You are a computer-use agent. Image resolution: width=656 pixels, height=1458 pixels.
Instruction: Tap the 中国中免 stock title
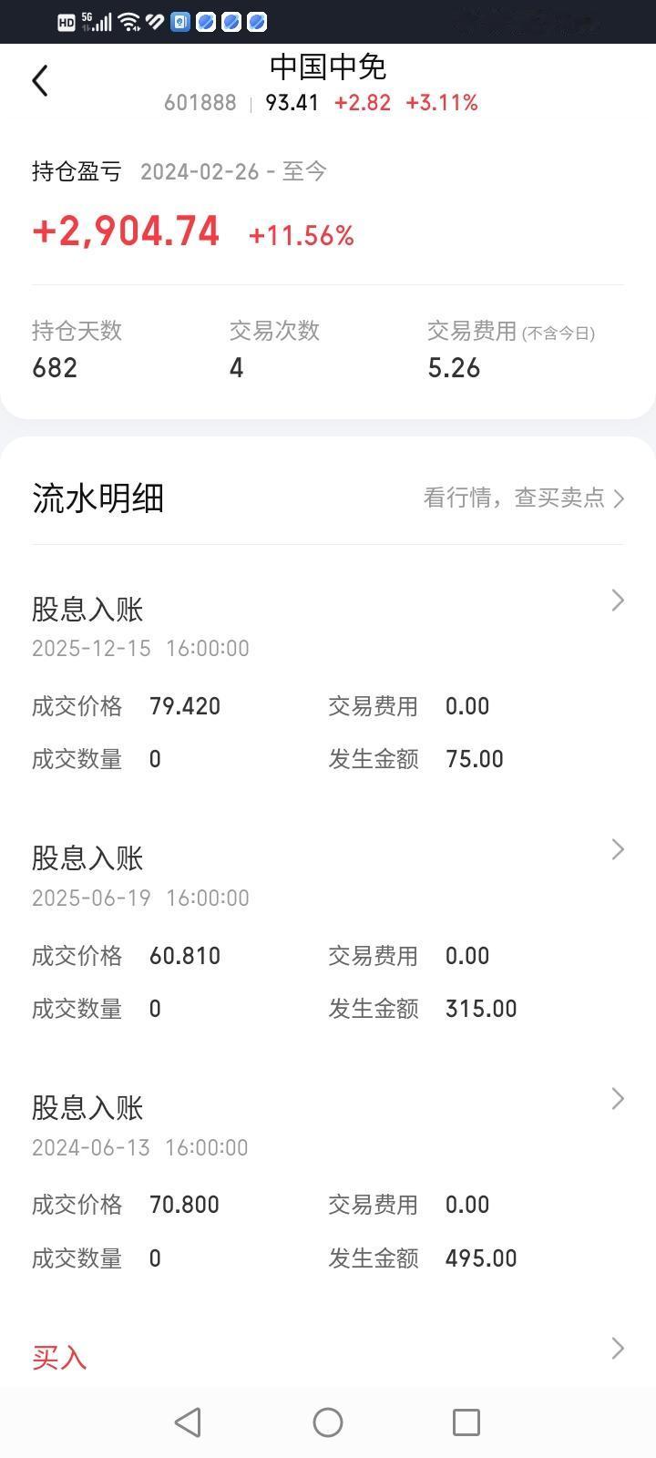coord(328,67)
